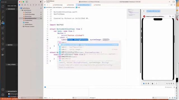This screenshot has height=100, width=179.
Task: Collapse the CALL STACK section in VS Code
Action: pyautogui.click(x=11, y=64)
